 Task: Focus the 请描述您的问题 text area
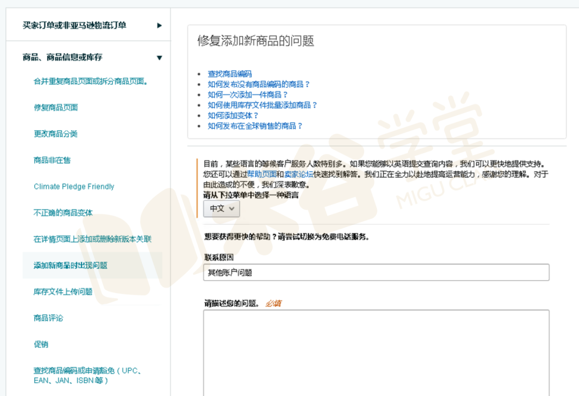(376, 353)
